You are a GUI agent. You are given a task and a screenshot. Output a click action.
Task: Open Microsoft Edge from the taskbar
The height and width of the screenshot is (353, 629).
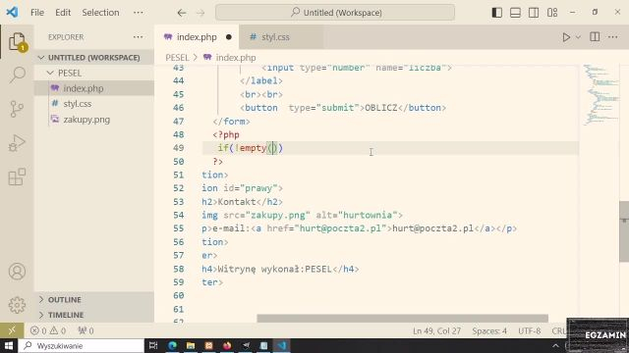pos(173,346)
